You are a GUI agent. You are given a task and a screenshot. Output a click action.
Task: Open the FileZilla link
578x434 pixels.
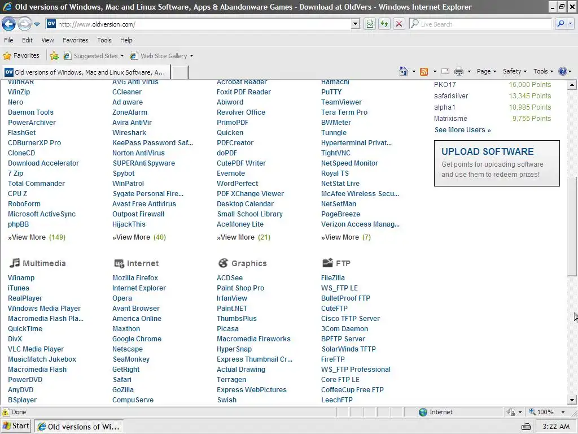[x=333, y=277]
